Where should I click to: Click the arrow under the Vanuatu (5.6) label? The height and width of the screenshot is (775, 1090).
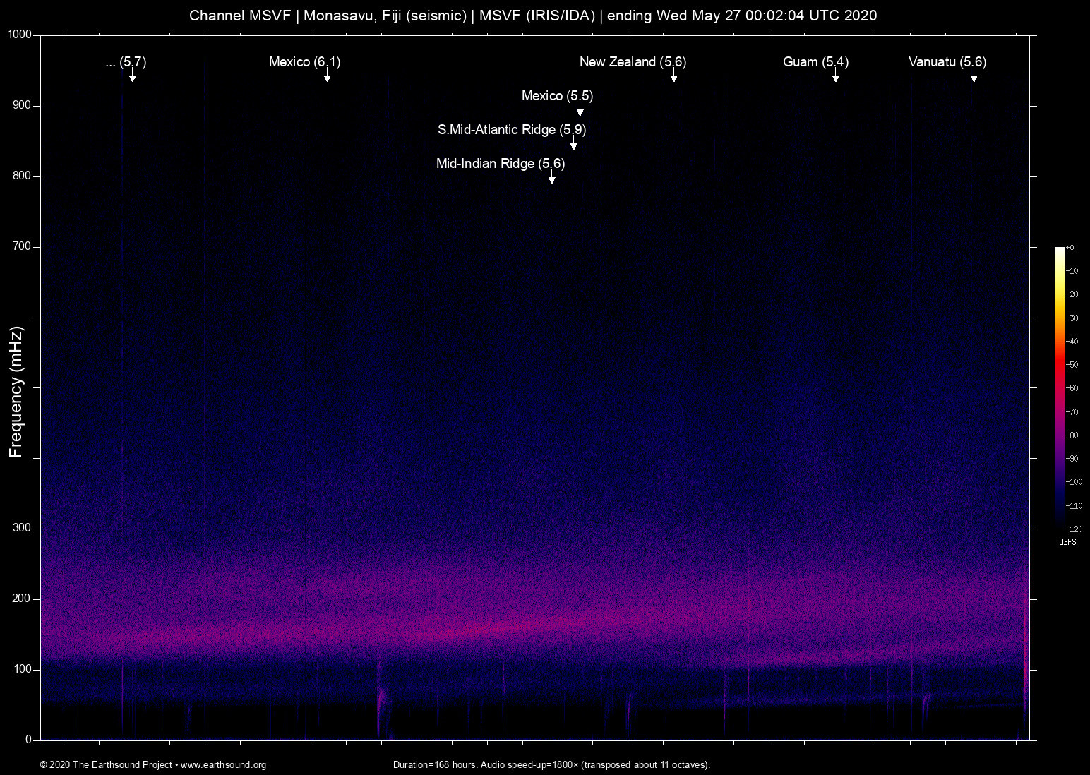pyautogui.click(x=974, y=76)
